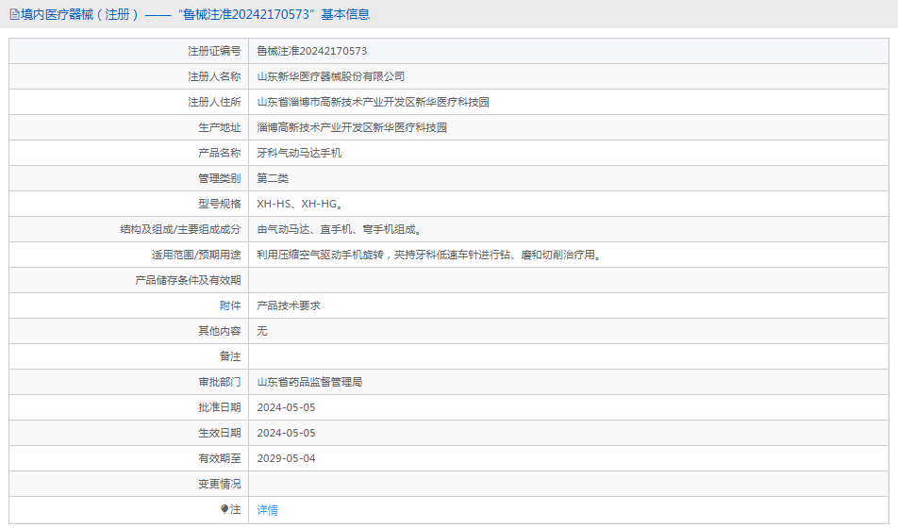
Task: Click the 备注 label
Action: (x=230, y=356)
